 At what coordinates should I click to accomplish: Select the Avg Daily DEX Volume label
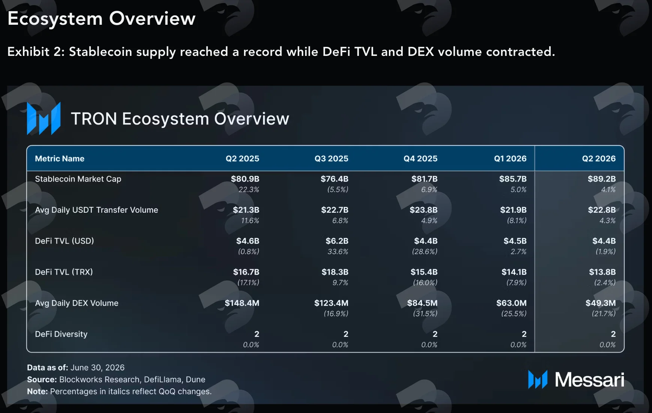77,303
